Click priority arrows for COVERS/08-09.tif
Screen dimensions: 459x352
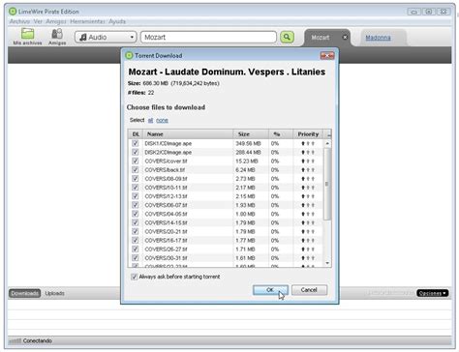click(308, 179)
